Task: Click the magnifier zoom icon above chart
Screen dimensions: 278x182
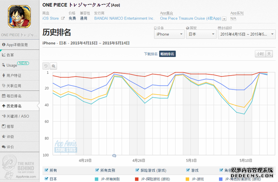Action: pyautogui.click(x=53, y=66)
